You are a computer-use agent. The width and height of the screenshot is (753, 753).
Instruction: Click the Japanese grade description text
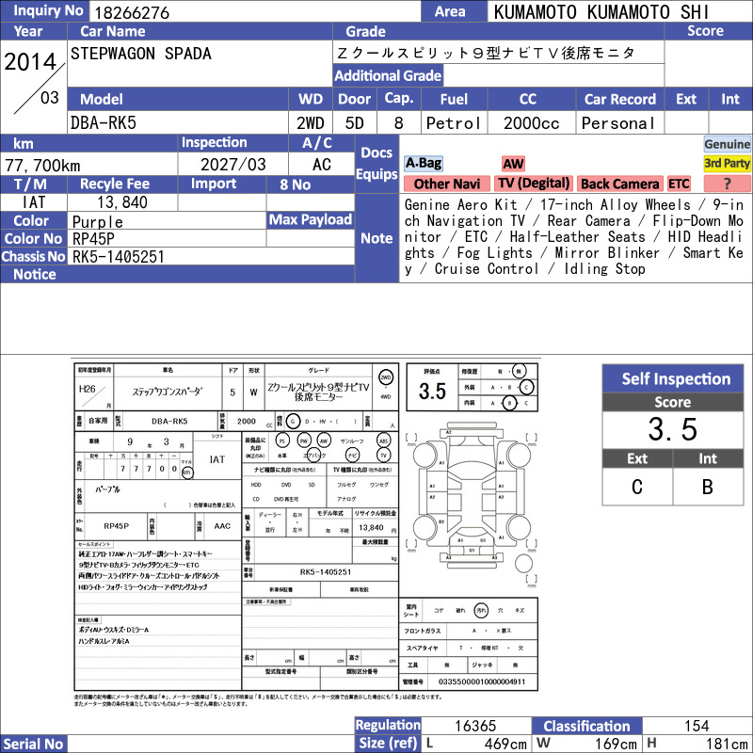point(486,53)
